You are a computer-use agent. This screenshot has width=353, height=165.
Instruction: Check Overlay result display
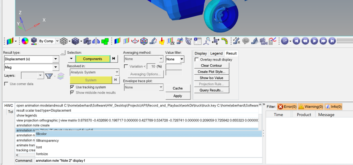click(197, 59)
